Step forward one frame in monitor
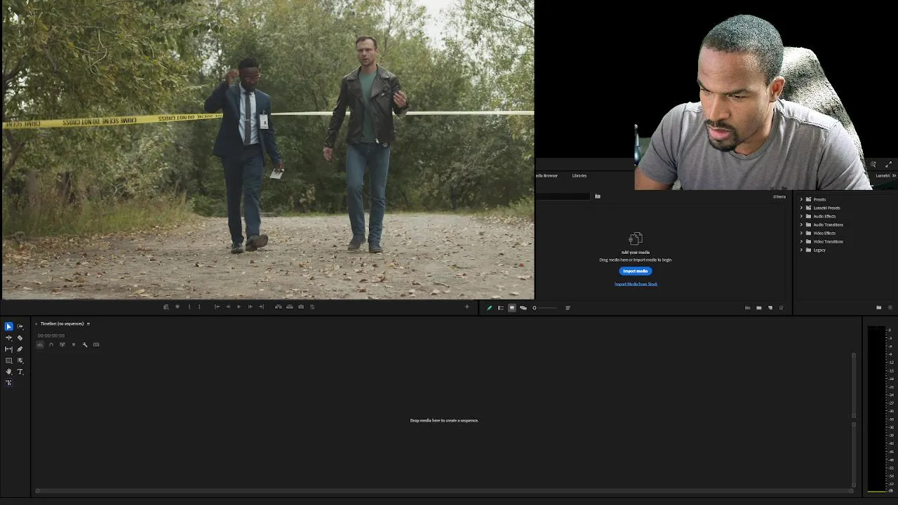 [250, 307]
